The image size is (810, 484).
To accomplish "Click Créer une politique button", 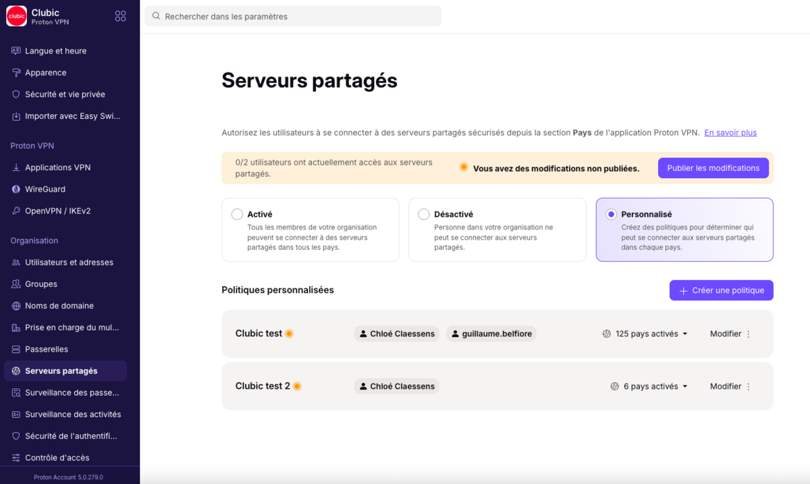I will pyautogui.click(x=722, y=290).
